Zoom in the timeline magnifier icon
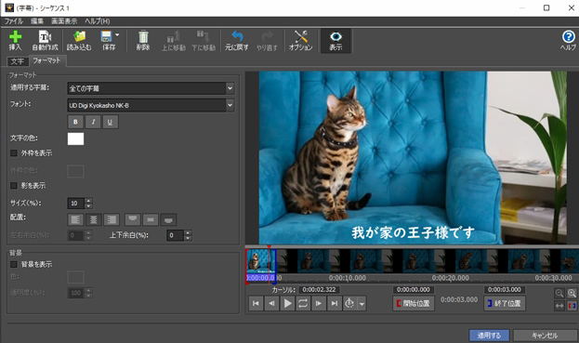 572,293
